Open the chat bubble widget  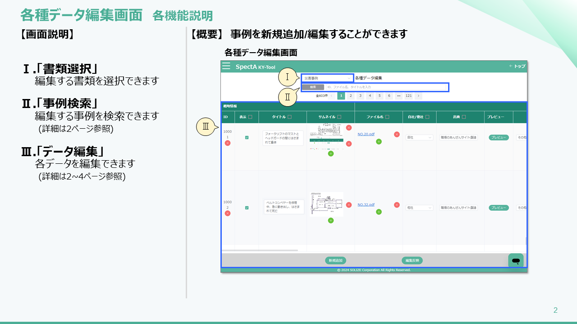tap(516, 261)
